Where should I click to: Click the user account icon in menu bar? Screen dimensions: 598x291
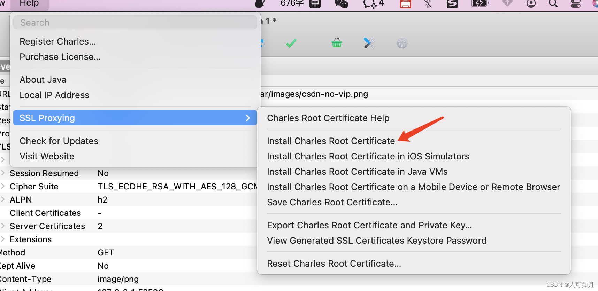click(531, 3)
